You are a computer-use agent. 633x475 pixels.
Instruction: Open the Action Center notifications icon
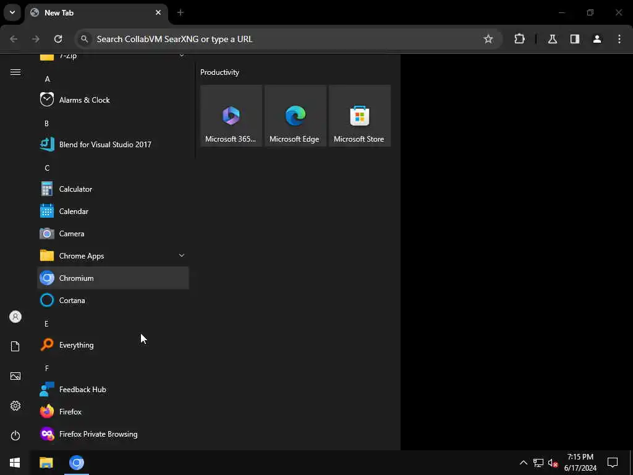613,463
